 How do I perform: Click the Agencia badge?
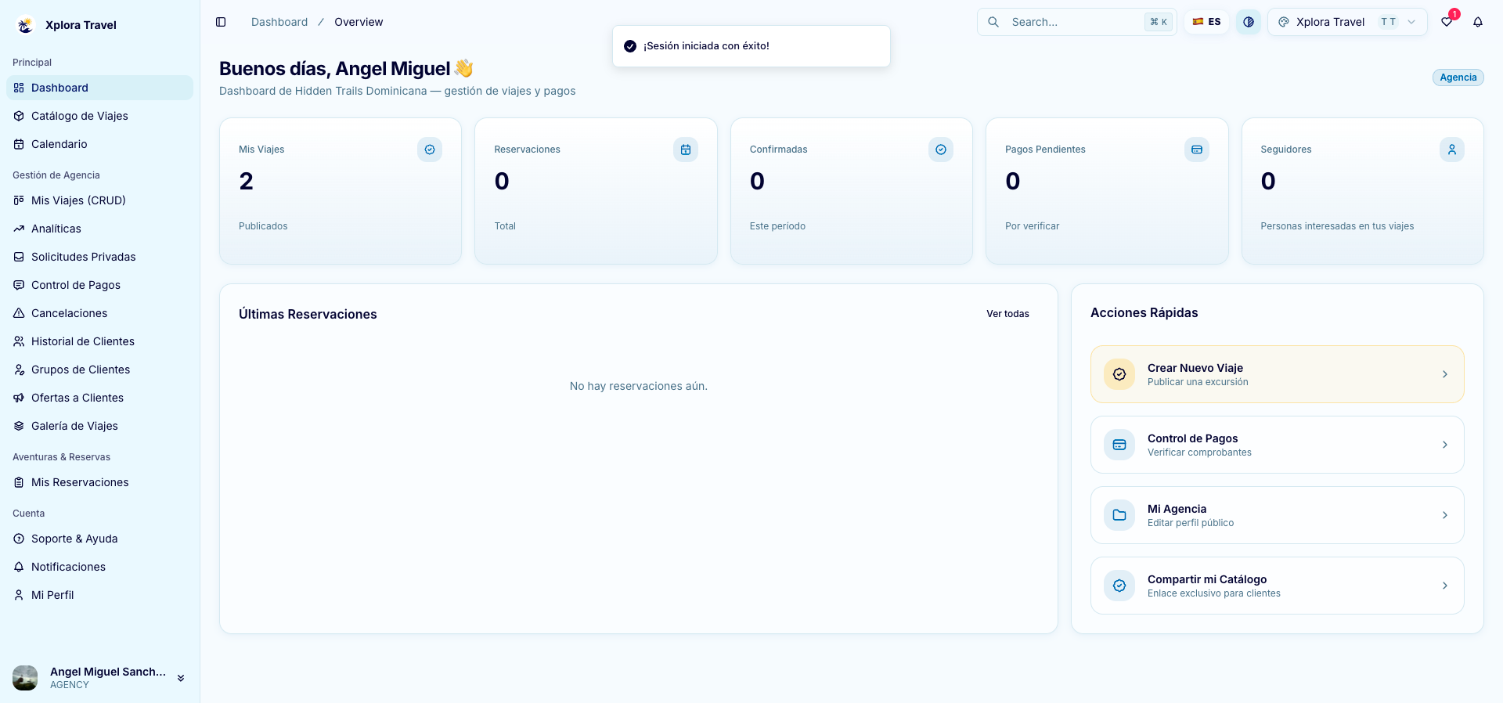(x=1458, y=78)
